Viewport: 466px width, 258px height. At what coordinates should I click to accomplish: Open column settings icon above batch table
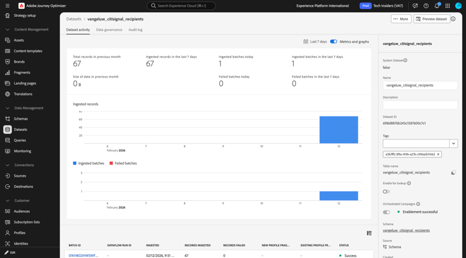tap(369, 233)
